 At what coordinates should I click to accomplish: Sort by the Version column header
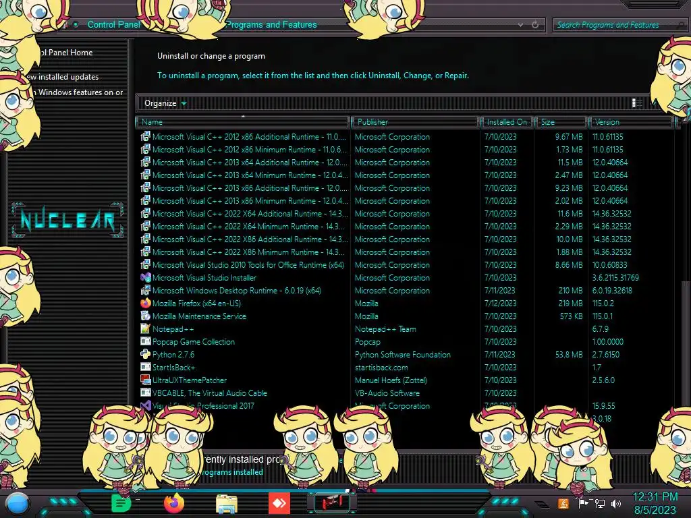click(x=631, y=122)
